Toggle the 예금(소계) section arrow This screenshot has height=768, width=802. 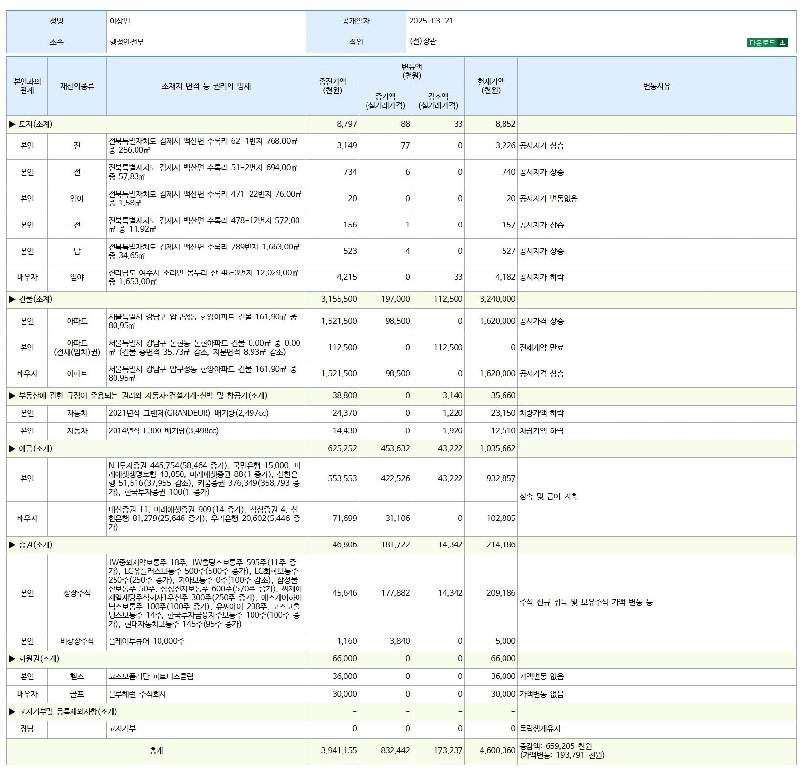[12, 449]
